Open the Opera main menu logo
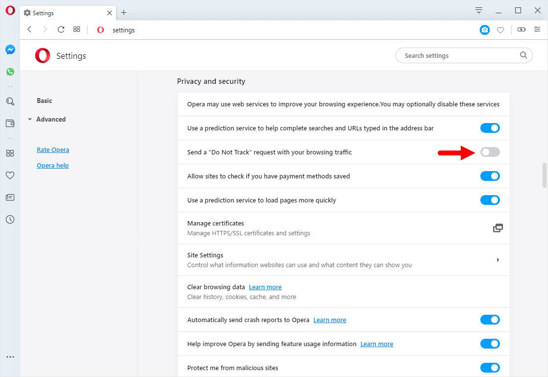This screenshot has width=548, height=377. [x=10, y=10]
